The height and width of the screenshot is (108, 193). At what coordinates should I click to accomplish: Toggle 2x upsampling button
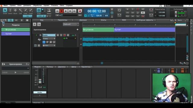coord(138,16)
